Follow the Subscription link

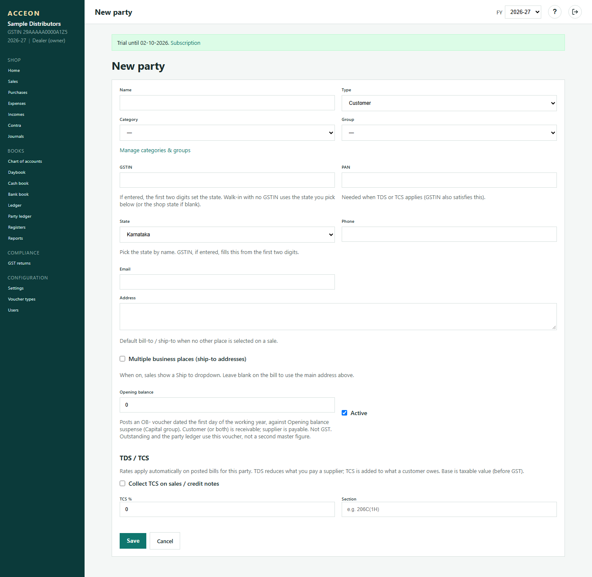(x=185, y=43)
